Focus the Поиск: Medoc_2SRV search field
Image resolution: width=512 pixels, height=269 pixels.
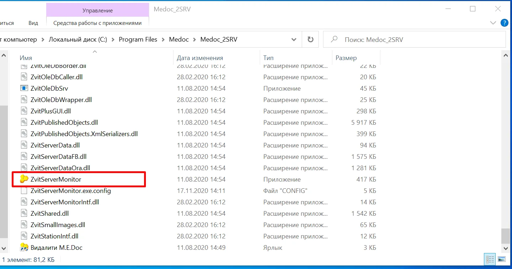[414, 39]
